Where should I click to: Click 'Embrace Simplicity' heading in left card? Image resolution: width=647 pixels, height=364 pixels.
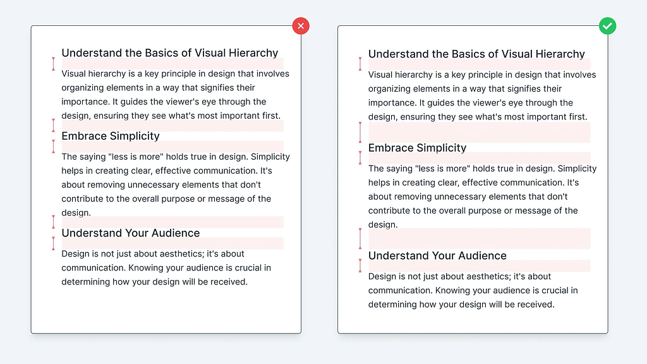pyautogui.click(x=111, y=136)
